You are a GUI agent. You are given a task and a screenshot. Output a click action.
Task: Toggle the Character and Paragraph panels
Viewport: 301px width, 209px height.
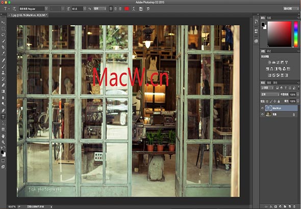(x=141, y=9)
